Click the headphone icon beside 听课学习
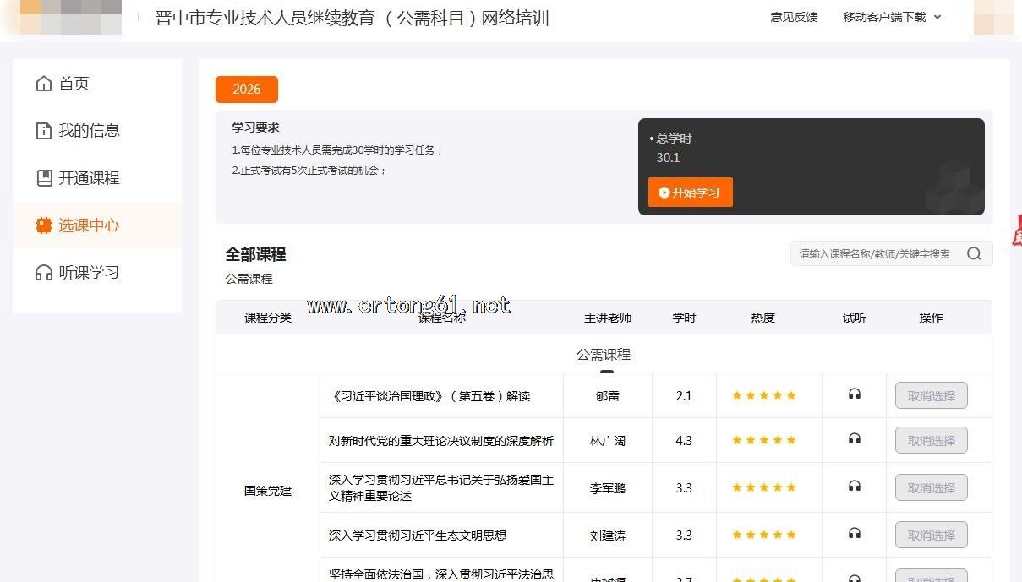1022x582 pixels. [43, 273]
